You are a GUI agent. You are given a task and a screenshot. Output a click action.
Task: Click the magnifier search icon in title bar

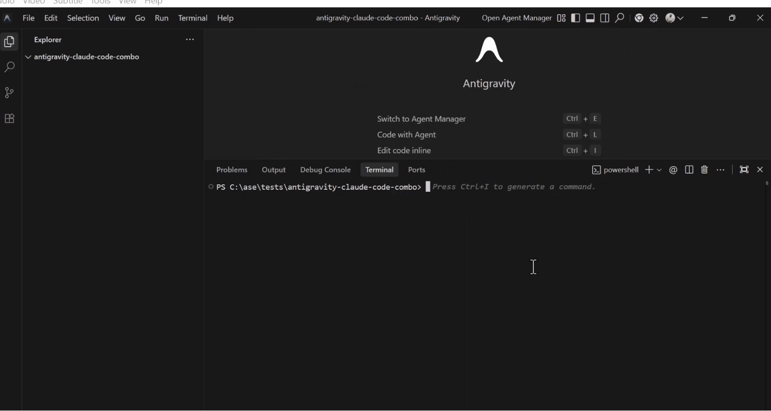pyautogui.click(x=620, y=18)
